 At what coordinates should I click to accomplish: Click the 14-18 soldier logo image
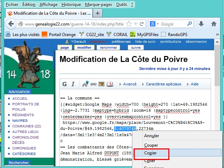29,64
